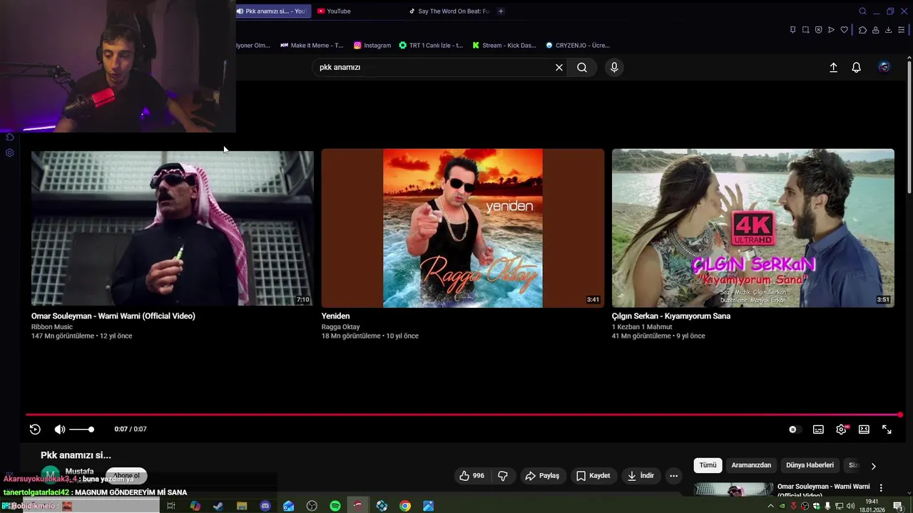Open the TRT 1 Canlı İzle bookmark
Viewport: 913px width, 513px height.
[x=431, y=45]
